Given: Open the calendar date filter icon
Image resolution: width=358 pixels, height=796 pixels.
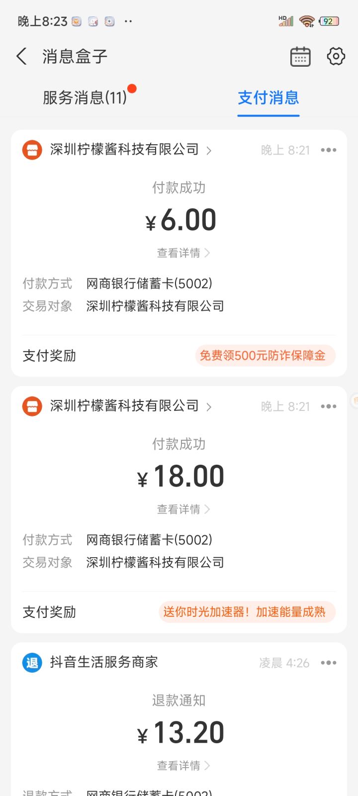Looking at the screenshot, I should (300, 57).
